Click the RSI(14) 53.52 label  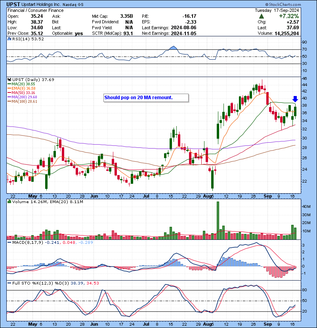[x=28, y=39]
